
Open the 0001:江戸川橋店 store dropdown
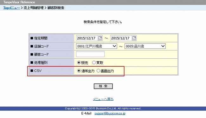point(96,46)
